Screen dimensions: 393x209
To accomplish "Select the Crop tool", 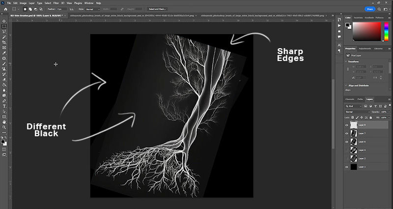I will (4, 42).
